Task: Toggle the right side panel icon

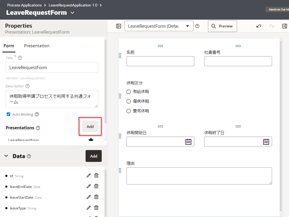Action: 284,26
